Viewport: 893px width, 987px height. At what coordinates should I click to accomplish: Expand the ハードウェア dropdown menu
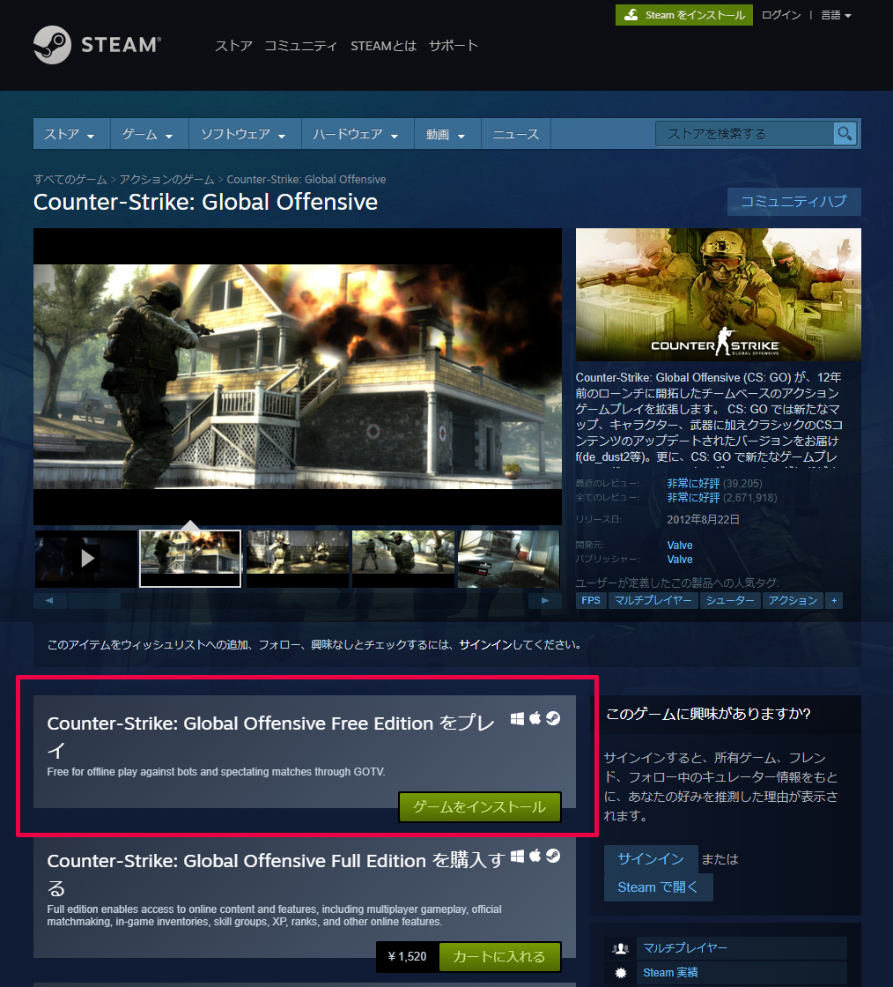(x=358, y=134)
